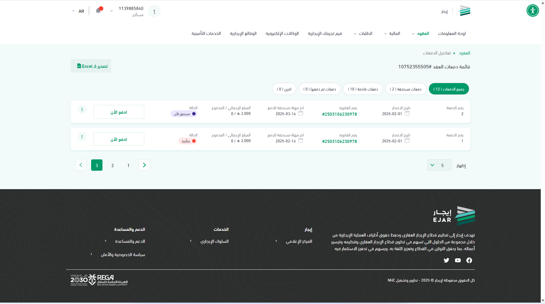The width and height of the screenshot is (545, 304).
Task: Click ادفع الآن for the late payment 1
Action: (119, 139)
